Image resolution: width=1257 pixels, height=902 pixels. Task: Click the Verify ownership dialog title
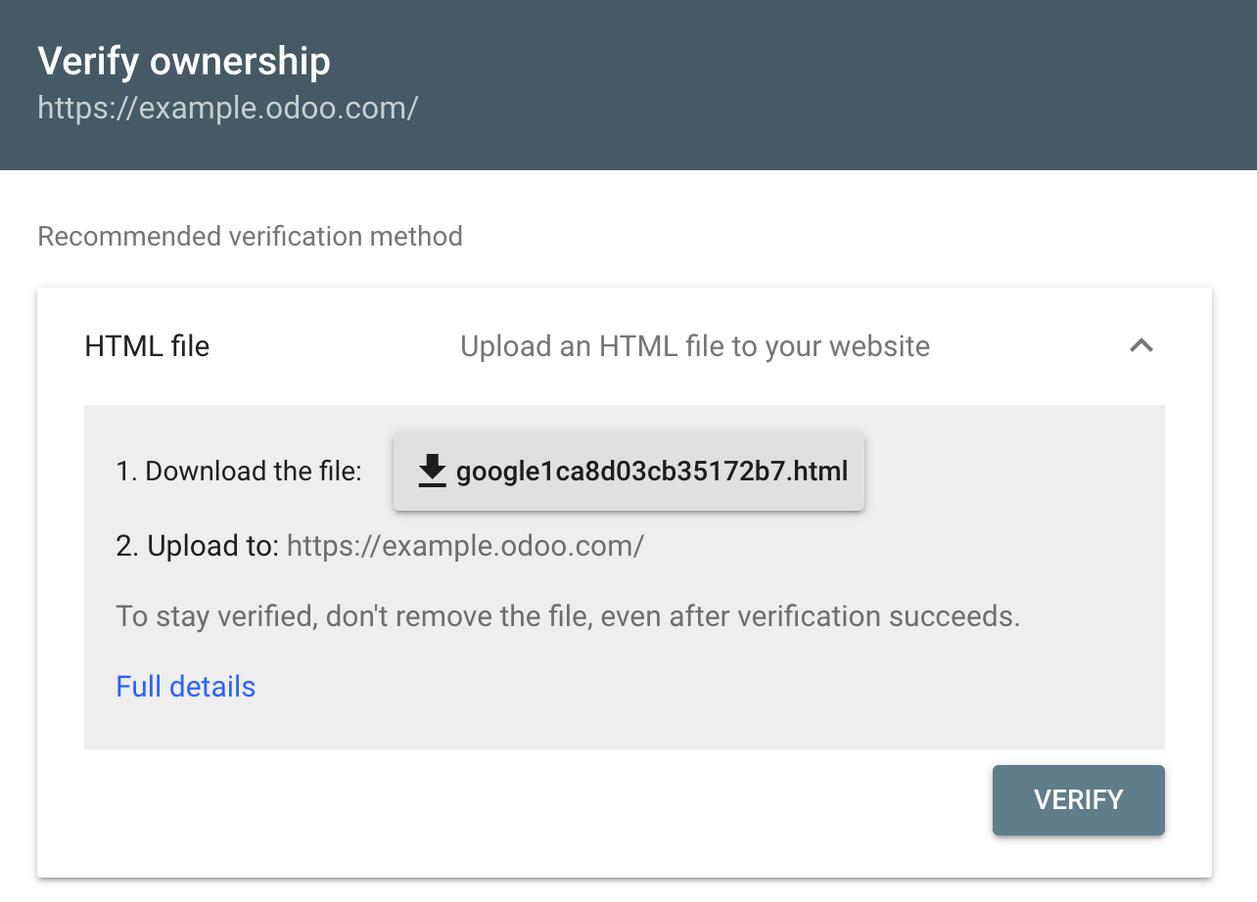tap(184, 61)
